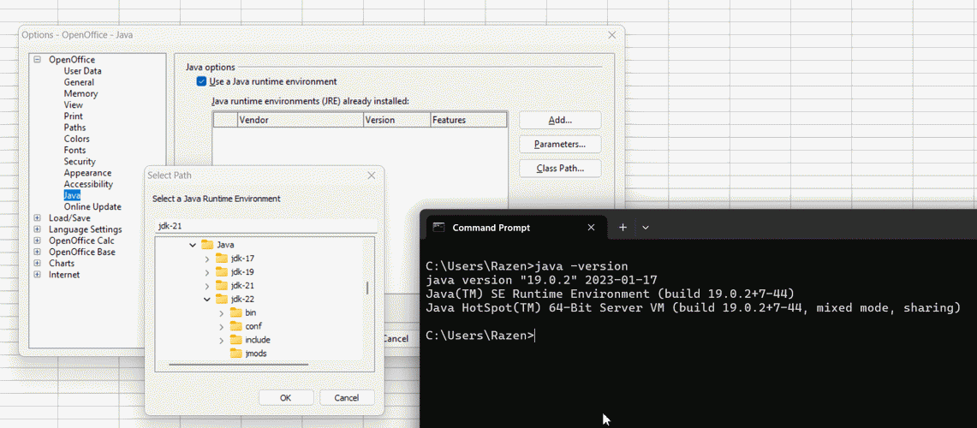Open terminal profile dropdown arrow

pyautogui.click(x=646, y=228)
